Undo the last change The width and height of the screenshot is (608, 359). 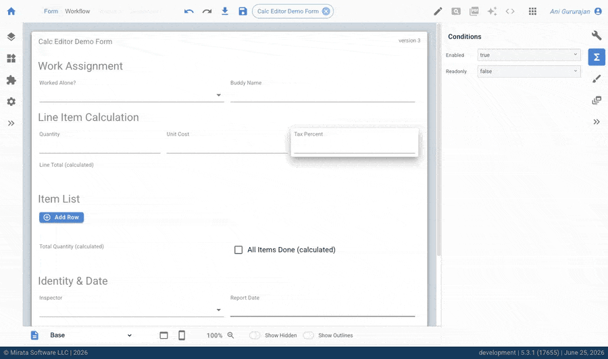tap(189, 11)
